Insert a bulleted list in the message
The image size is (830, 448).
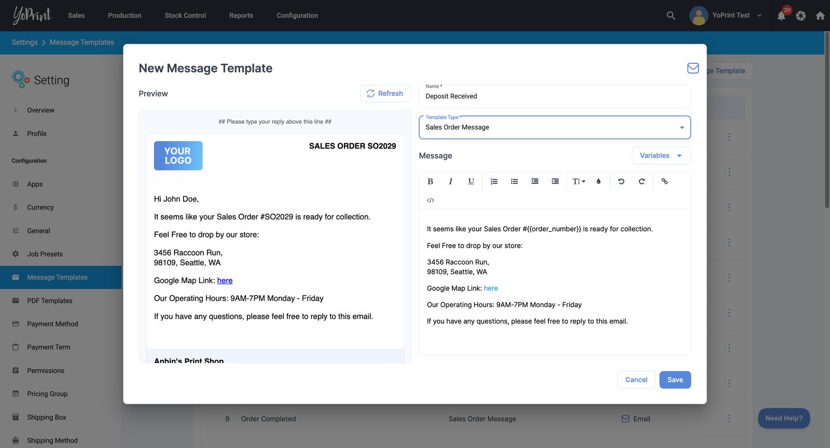coord(514,181)
